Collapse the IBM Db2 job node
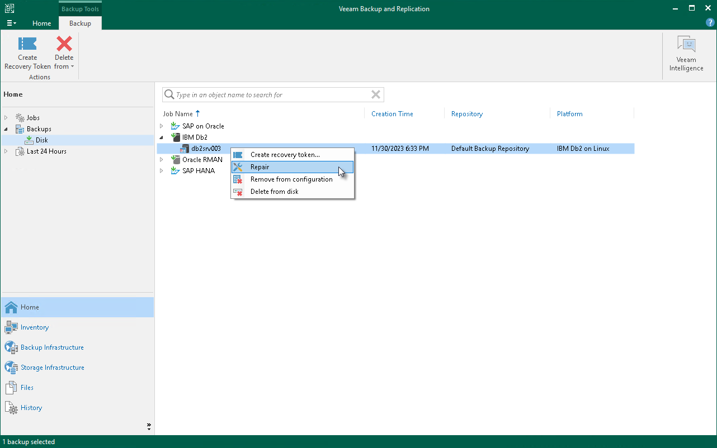Screen dimensions: 717x448 (162, 137)
